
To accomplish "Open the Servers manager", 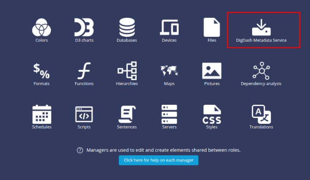I will click(x=169, y=114).
